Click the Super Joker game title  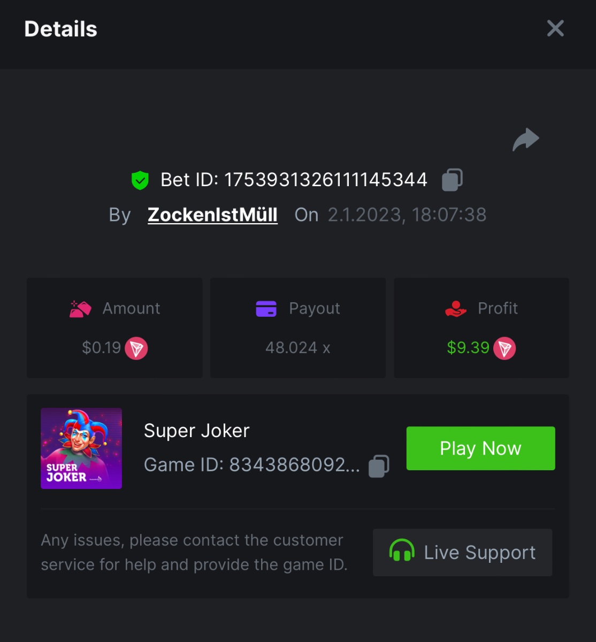point(196,431)
